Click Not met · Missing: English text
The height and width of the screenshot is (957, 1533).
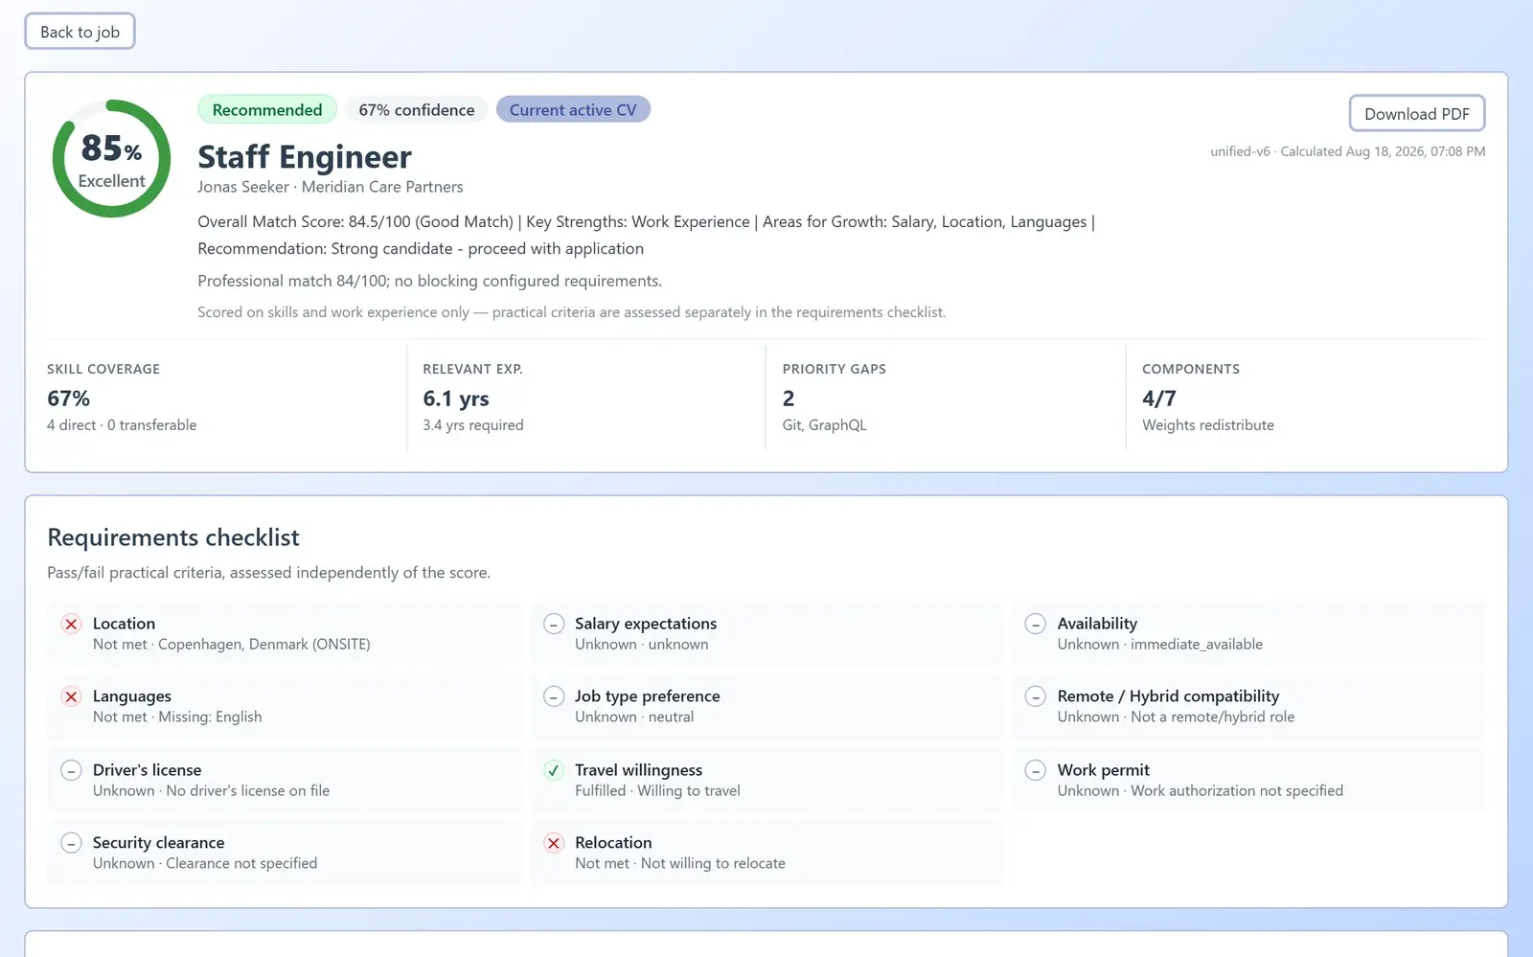pyautogui.click(x=177, y=718)
